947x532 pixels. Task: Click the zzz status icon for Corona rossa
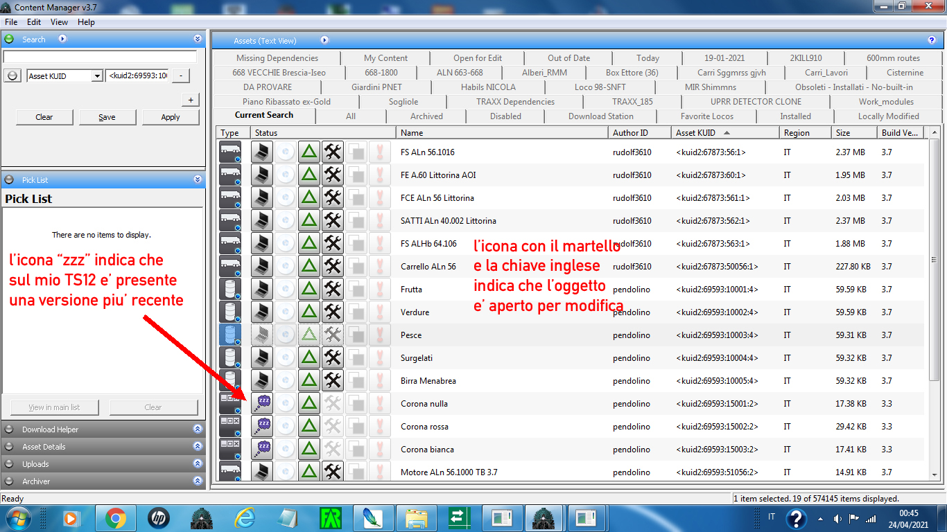[x=263, y=427]
